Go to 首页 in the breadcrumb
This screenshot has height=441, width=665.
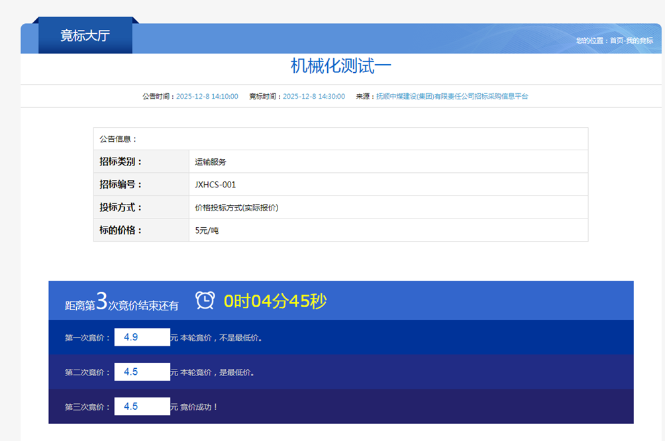tap(617, 40)
